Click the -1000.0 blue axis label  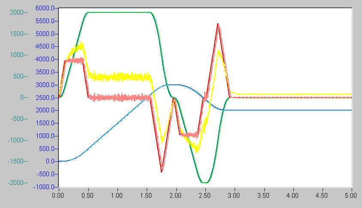[44, 187]
